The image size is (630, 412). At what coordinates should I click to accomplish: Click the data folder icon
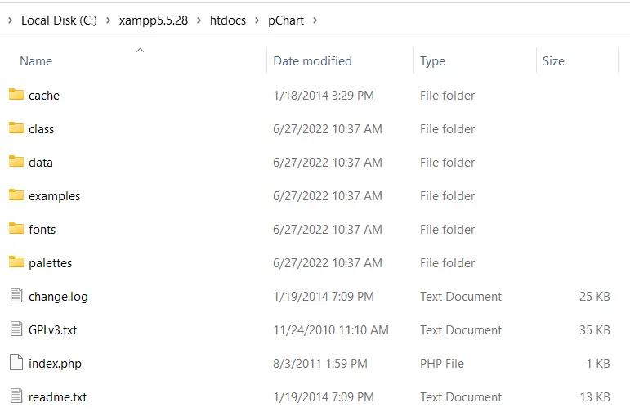coord(16,162)
